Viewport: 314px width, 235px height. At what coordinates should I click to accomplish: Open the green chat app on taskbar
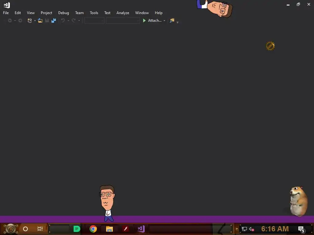77,229
